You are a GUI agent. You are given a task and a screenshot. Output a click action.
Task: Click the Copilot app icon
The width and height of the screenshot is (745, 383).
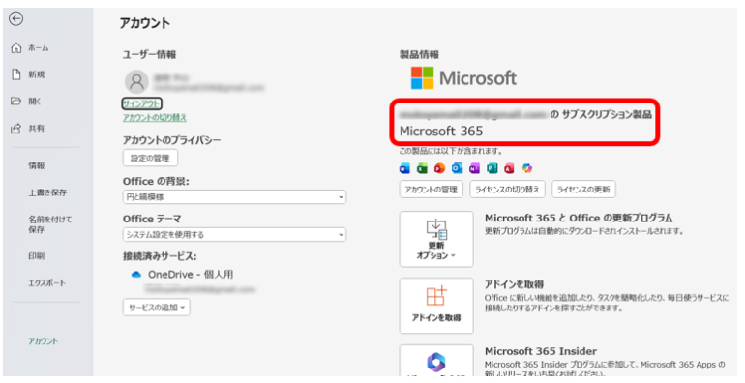[x=527, y=168]
